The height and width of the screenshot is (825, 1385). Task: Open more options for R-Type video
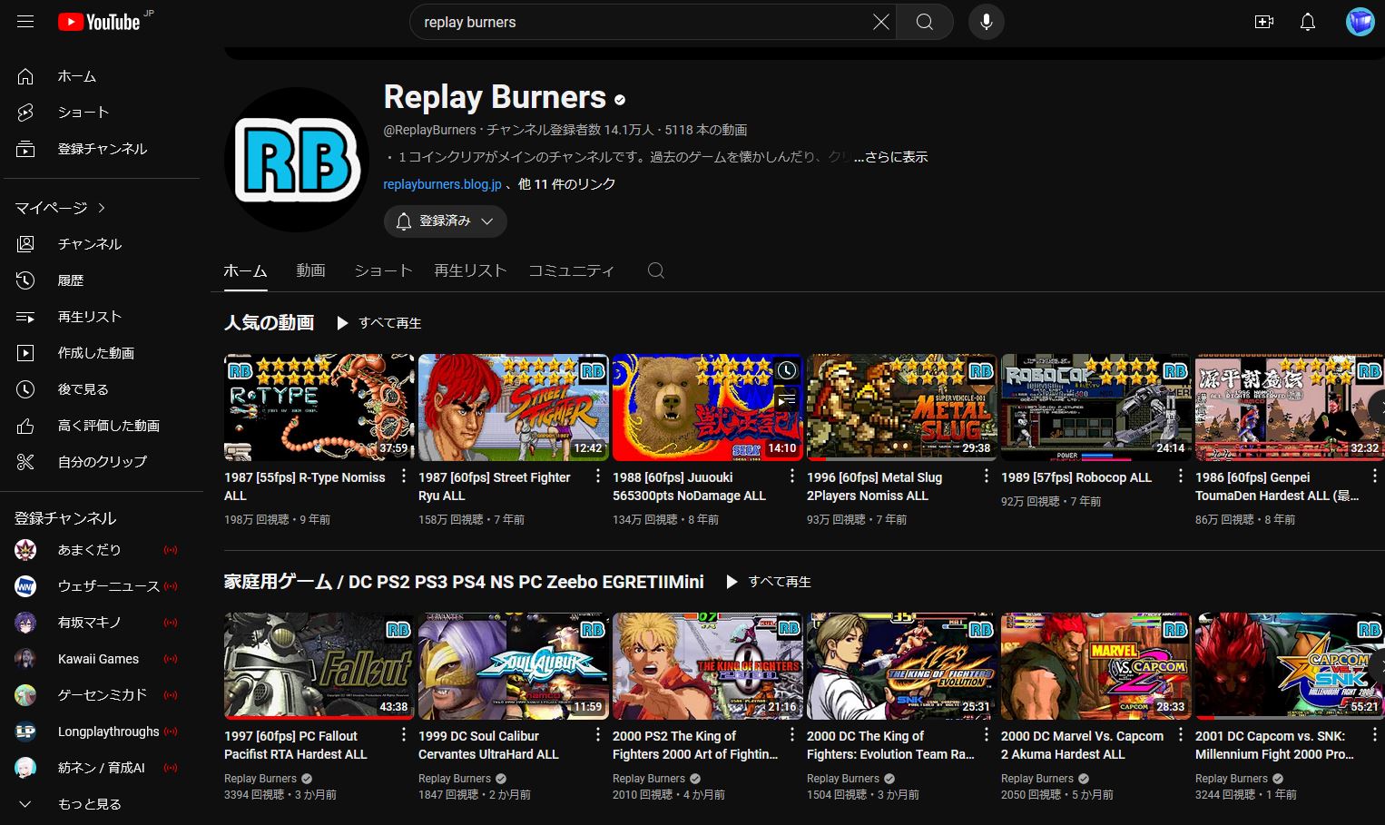pos(404,476)
